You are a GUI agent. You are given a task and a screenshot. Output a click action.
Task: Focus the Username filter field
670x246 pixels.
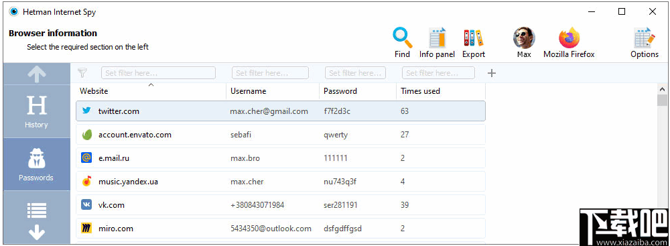(270, 73)
